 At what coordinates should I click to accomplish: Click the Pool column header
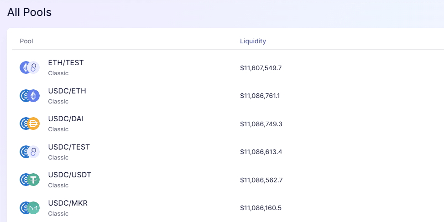(26, 41)
